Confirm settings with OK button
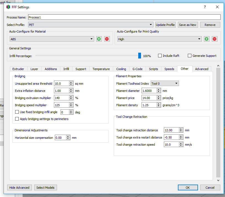The height and width of the screenshot is (197, 225). click(188, 188)
